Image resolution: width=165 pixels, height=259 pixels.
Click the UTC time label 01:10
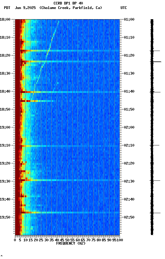point(129,37)
